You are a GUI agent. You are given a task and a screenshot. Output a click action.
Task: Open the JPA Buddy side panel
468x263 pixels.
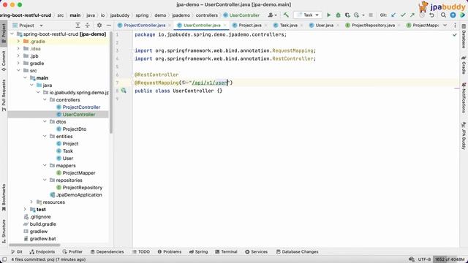pyautogui.click(x=464, y=135)
